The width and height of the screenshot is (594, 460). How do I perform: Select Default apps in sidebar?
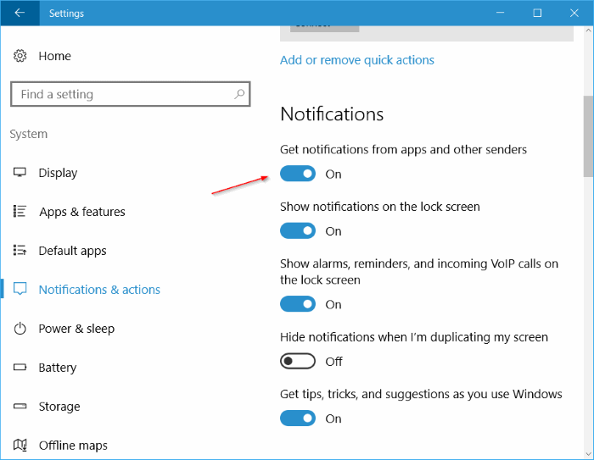(72, 251)
